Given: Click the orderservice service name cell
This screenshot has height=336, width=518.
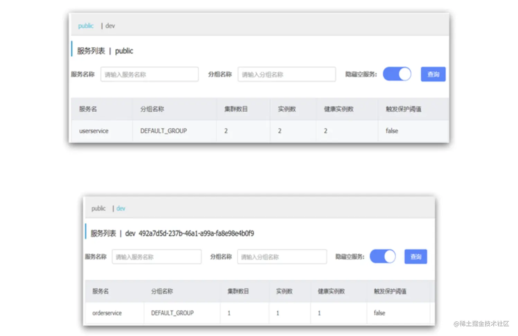Looking at the screenshot, I should (107, 313).
